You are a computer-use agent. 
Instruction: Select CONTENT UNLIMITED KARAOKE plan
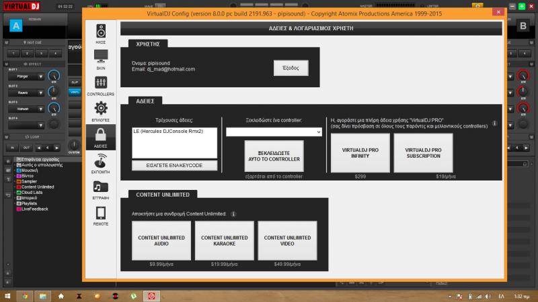[x=225, y=241]
